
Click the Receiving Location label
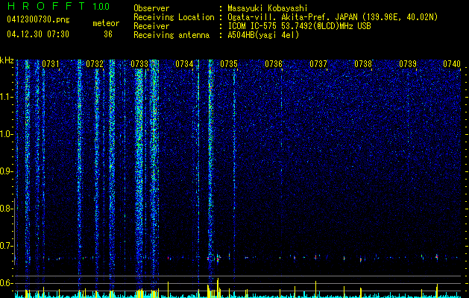[x=174, y=17]
